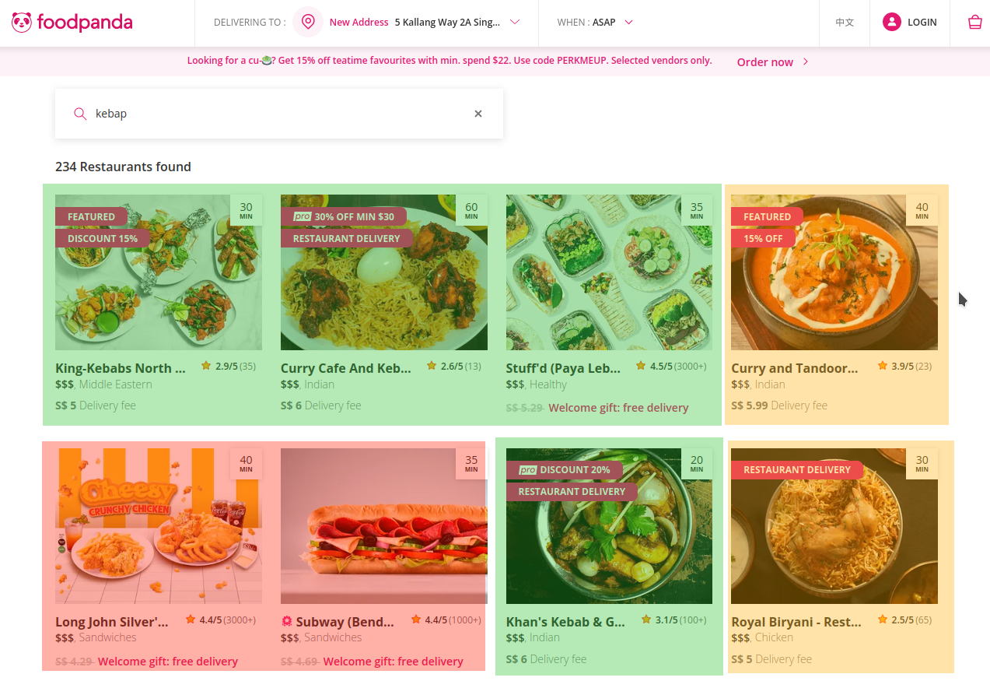
Task: Click the star icon for Royal Biryani
Action: pos(883,620)
